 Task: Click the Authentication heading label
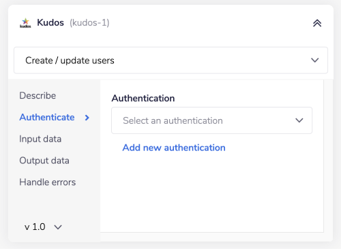(x=143, y=98)
